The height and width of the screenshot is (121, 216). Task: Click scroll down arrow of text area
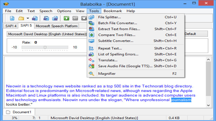coord(208,105)
